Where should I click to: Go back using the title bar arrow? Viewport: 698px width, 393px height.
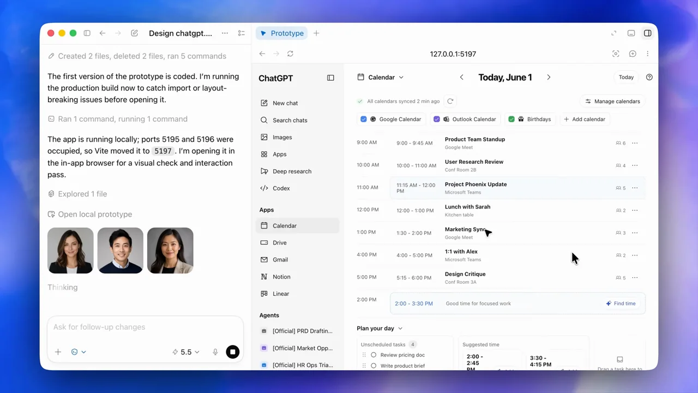[103, 33]
